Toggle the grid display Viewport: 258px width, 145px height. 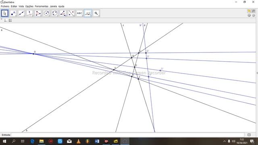(10, 21)
